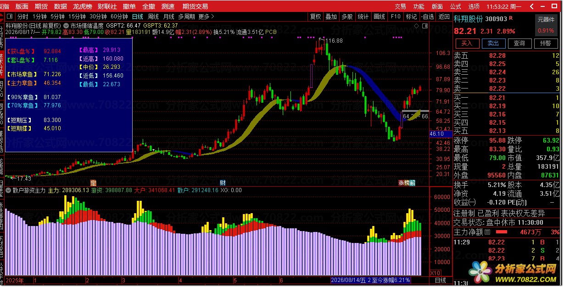Image resolution: width=564 pixels, height=287 pixels.
Task: Click the 涨停 95.88 value
Action: click(x=497, y=141)
